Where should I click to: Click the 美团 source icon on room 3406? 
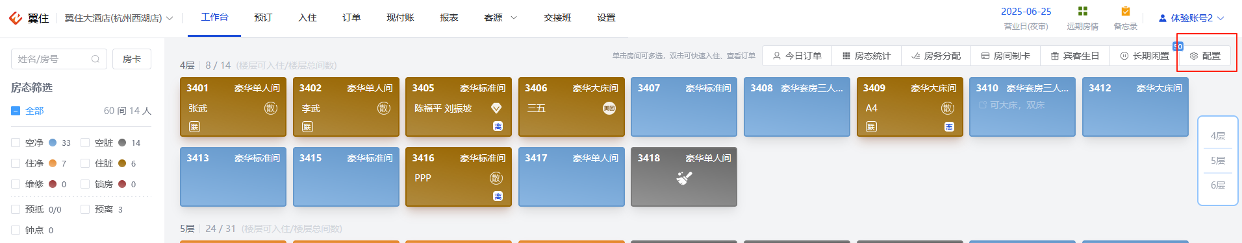609,108
